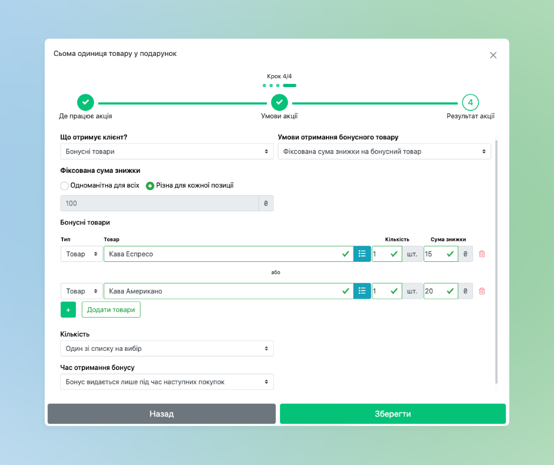Open 'Час отримання бонусу' dropdown
The image size is (554, 465).
(x=167, y=382)
